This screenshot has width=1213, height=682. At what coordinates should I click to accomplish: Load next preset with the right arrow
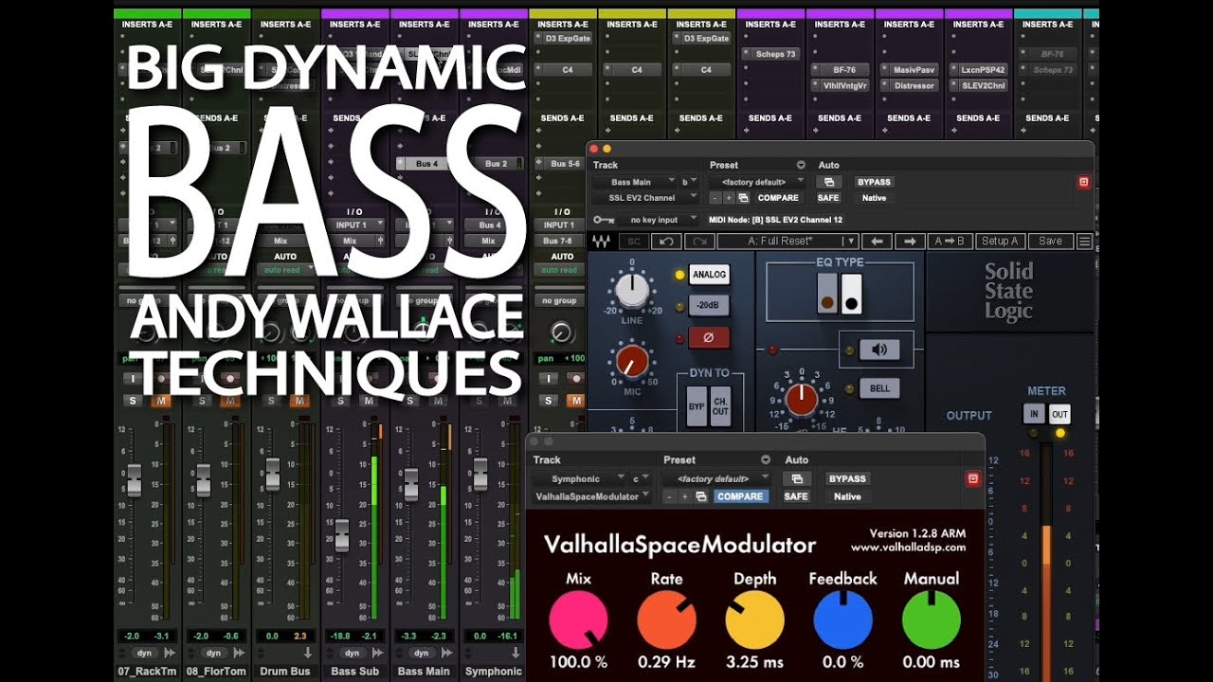[910, 242]
